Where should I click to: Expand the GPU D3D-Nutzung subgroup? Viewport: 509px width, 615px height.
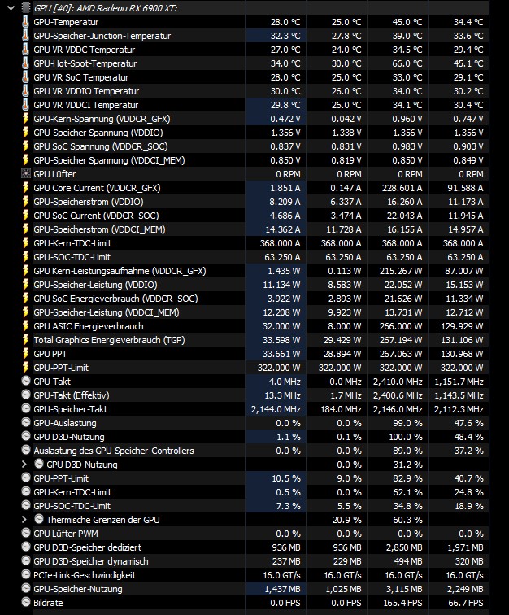point(24,465)
